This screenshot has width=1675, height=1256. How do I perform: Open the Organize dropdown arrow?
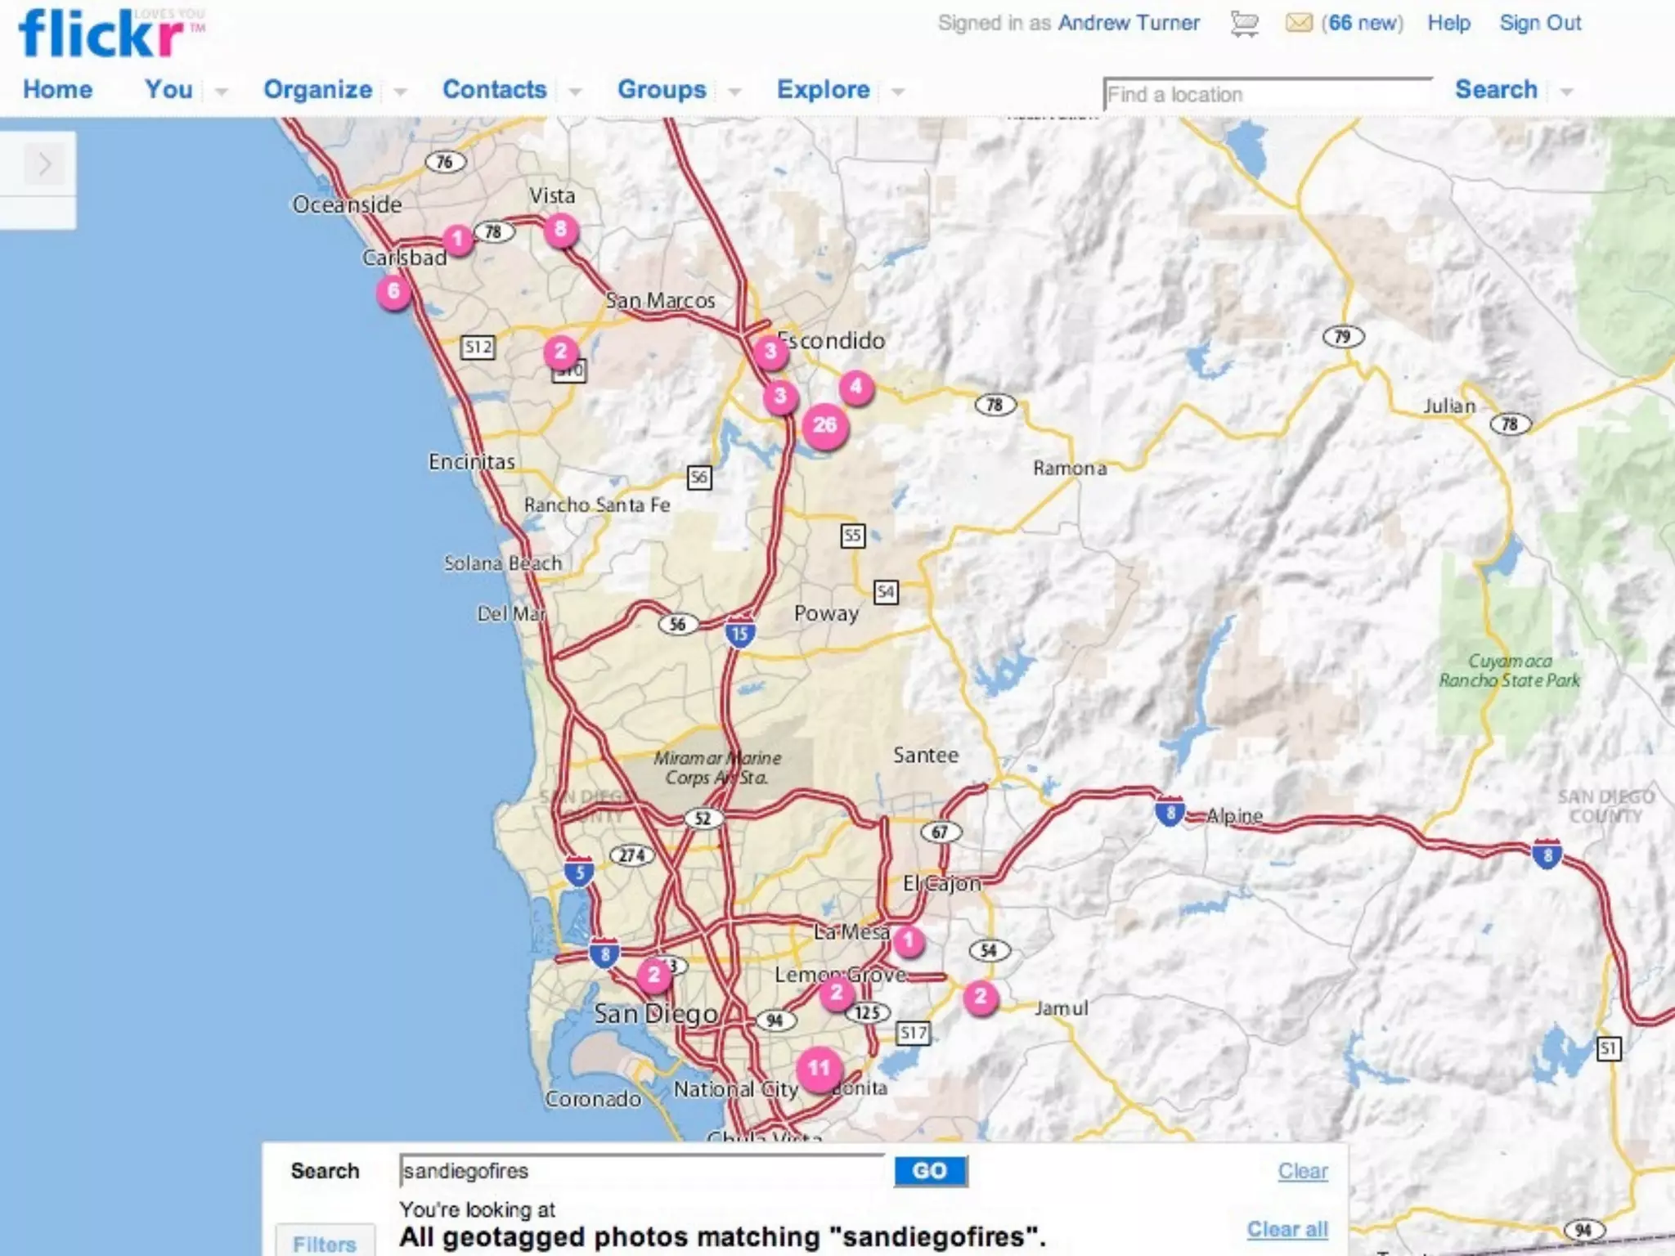[x=400, y=92]
